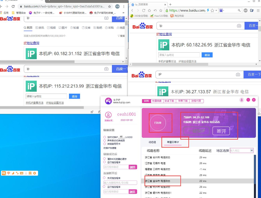Image resolution: width=261 pixels, height=198 pixels.
Task: Click the 断开 disconnect button
Action: (221, 131)
